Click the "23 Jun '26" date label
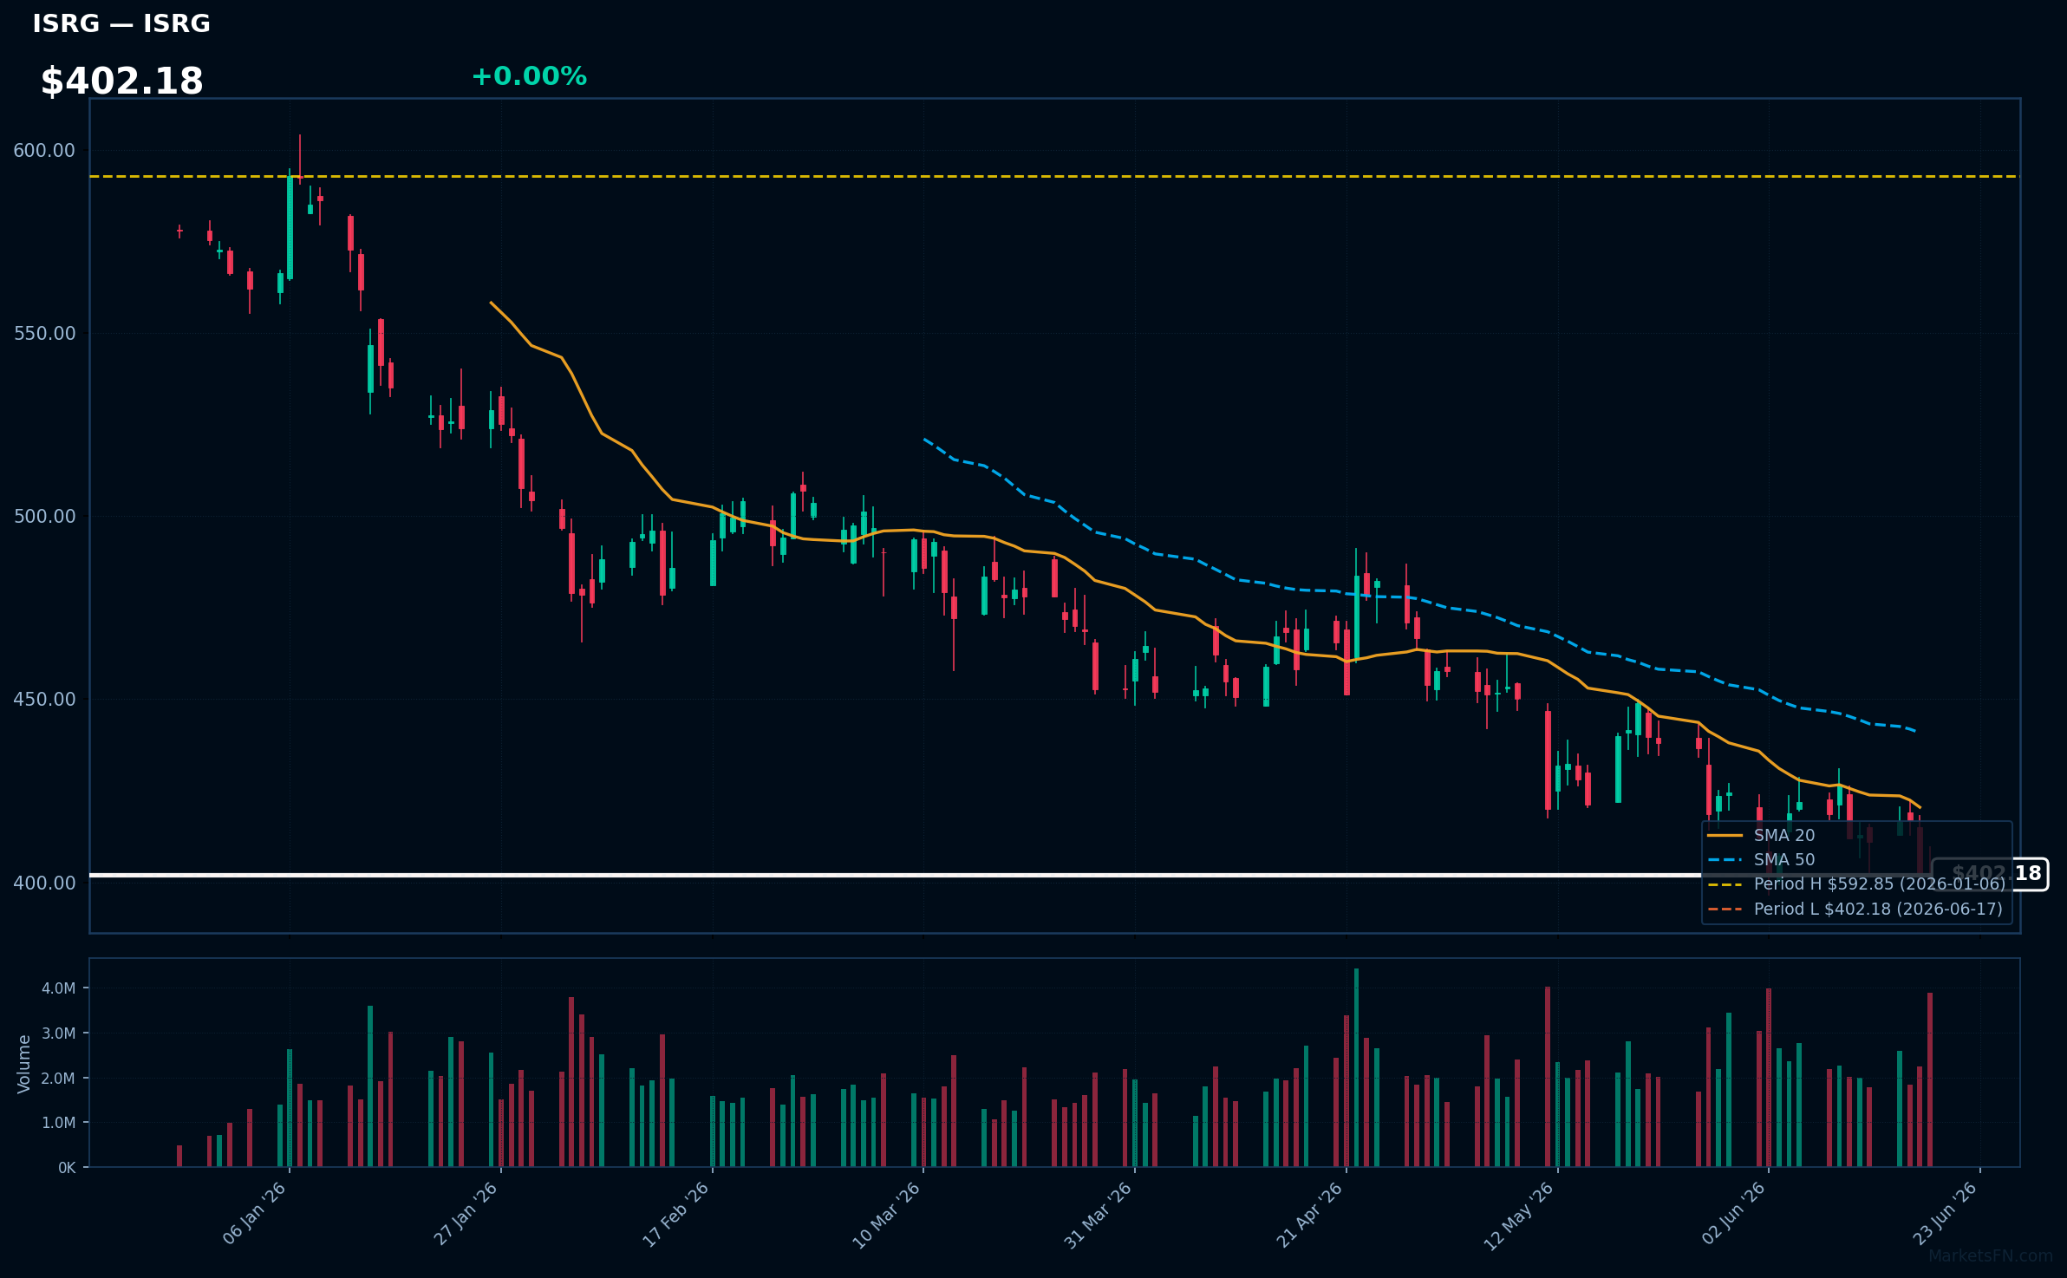The image size is (2067, 1278). (x=1946, y=1213)
